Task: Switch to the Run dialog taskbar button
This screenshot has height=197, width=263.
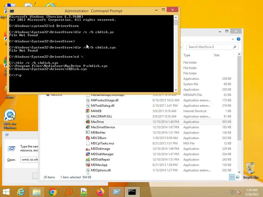Action: [x=116, y=192]
